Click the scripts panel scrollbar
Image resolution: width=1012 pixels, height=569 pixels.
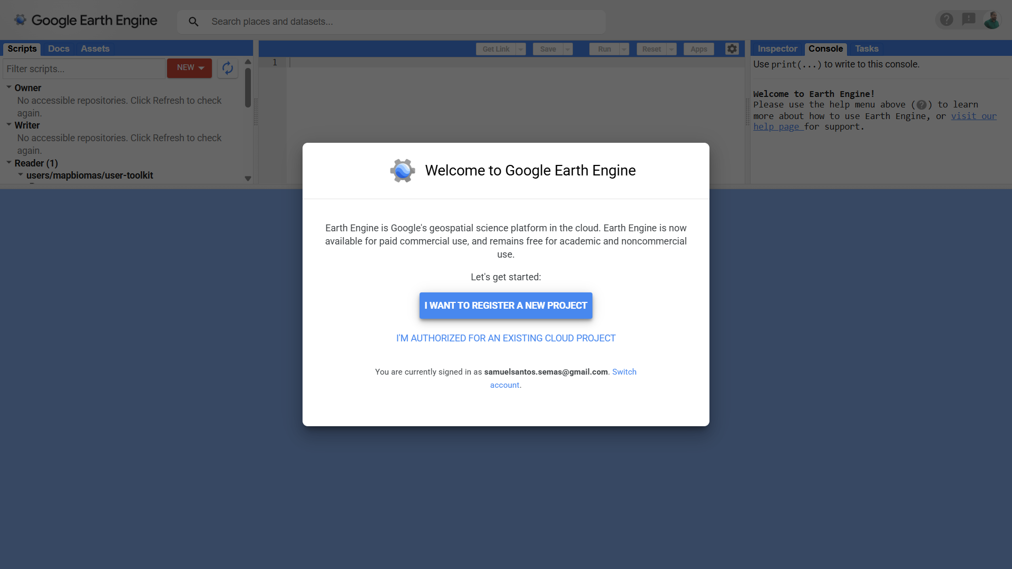[248, 95]
